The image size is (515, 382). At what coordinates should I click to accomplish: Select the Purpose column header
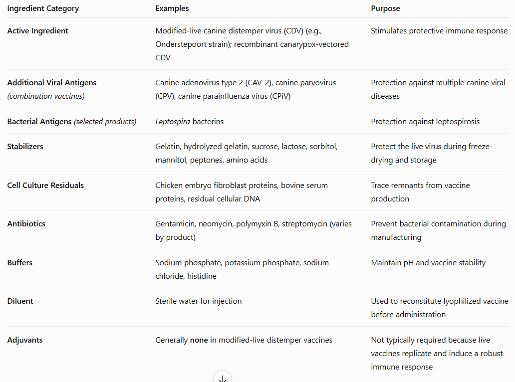[x=385, y=8]
